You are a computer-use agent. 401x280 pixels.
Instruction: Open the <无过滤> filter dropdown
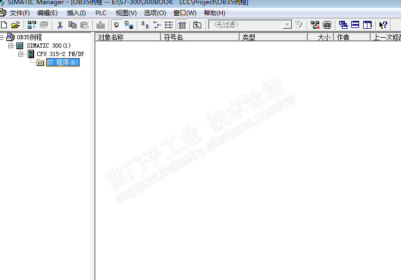pyautogui.click(x=250, y=25)
